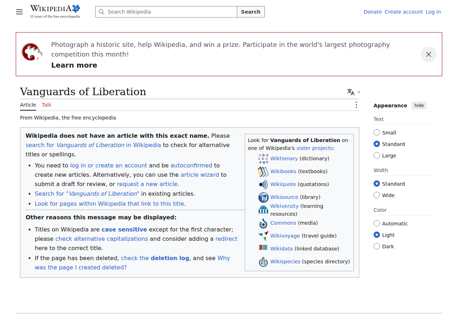
Task: Switch to the Talk tab
Action: click(x=47, y=105)
